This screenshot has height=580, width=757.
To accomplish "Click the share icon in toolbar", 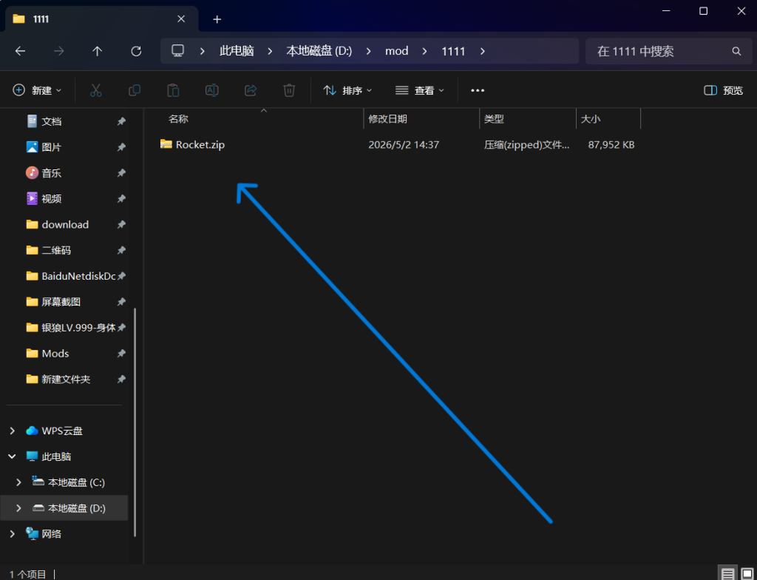I will pyautogui.click(x=251, y=90).
